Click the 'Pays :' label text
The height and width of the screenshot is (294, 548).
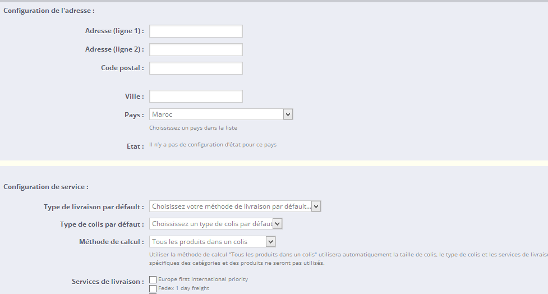(134, 114)
